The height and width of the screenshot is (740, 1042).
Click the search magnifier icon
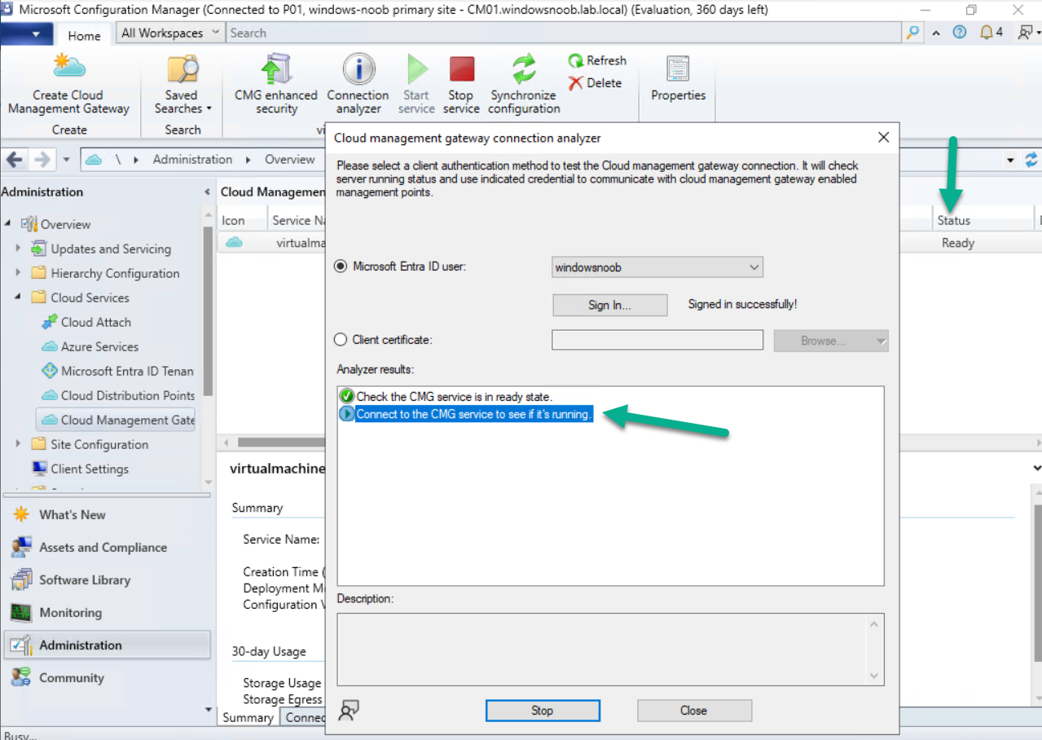912,33
